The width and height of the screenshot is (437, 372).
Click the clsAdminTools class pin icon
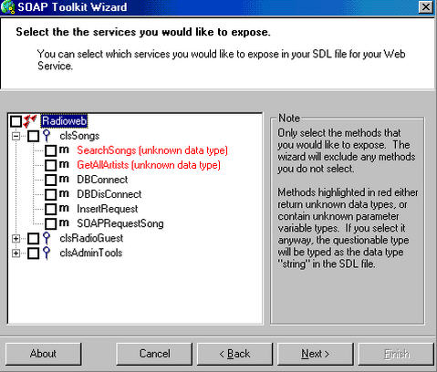point(47,253)
